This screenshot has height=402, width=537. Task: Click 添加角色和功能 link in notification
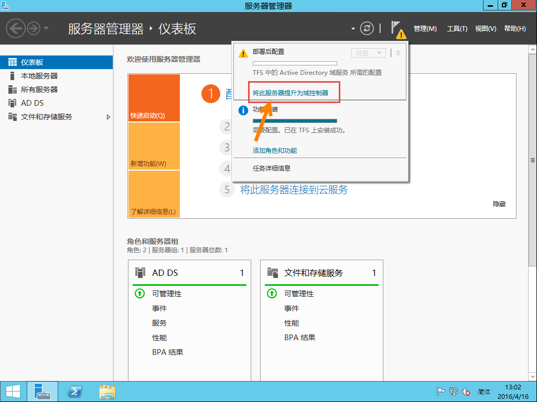275,151
